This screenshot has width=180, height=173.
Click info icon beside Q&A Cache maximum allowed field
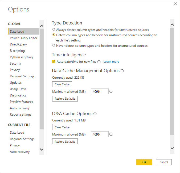[111, 134]
